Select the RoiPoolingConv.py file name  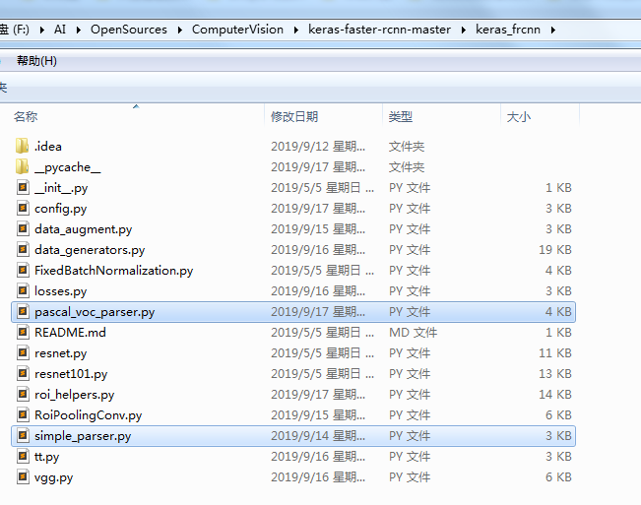(89, 415)
